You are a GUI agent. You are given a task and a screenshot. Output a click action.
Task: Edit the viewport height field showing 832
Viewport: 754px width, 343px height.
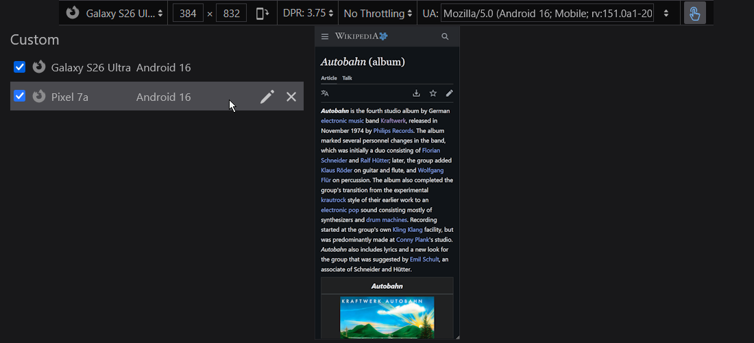pos(231,13)
